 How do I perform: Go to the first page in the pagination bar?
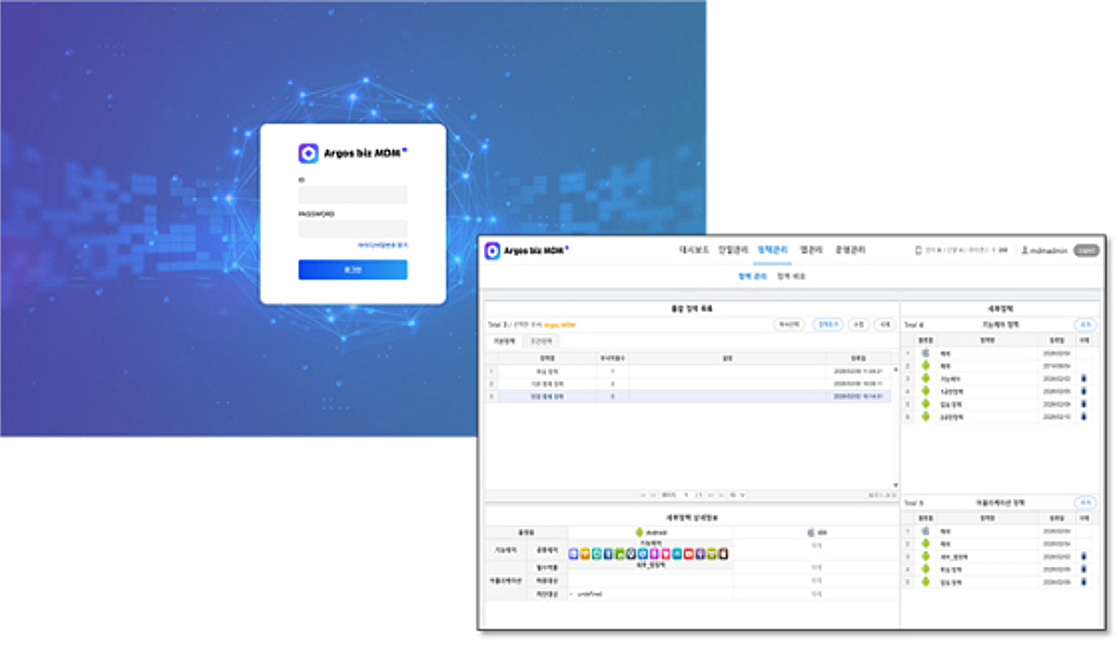[643, 494]
